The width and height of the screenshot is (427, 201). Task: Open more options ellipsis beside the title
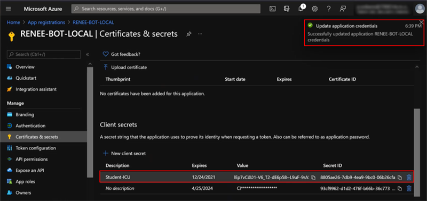200,34
